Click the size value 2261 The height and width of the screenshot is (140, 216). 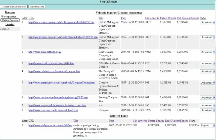[148, 63]
